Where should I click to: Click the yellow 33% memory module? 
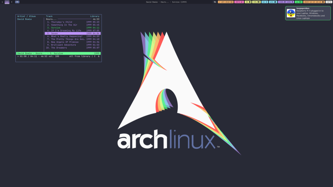256,2
